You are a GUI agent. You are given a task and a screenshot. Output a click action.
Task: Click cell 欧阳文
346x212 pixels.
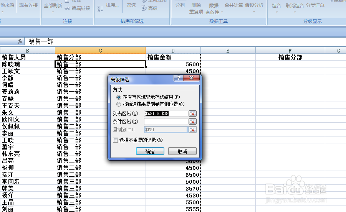coord(27,119)
